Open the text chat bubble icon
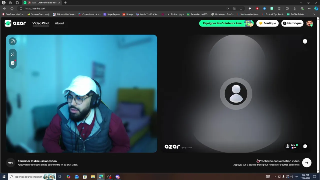The image size is (320, 180). [305, 146]
